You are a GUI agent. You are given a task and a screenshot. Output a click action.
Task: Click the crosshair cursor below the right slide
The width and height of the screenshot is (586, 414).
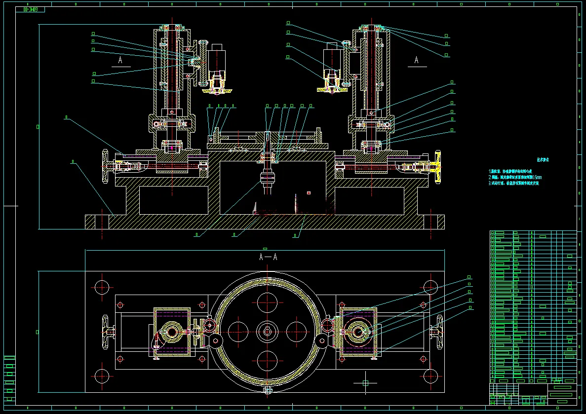point(365,383)
